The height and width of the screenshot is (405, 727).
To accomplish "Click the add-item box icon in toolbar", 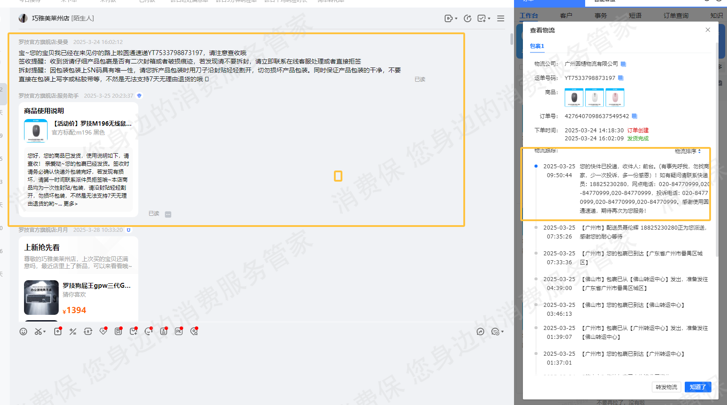I will (x=133, y=331).
